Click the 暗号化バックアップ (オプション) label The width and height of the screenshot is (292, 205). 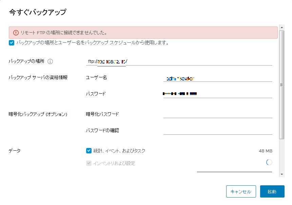(38, 114)
